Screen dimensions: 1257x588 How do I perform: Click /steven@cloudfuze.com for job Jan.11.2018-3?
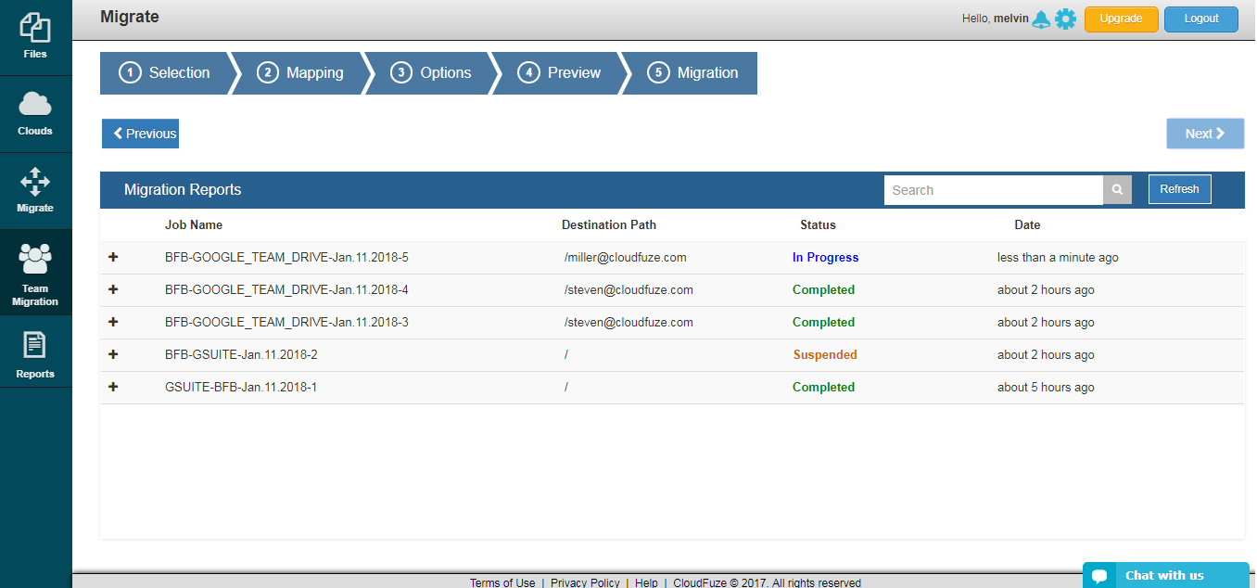(628, 322)
